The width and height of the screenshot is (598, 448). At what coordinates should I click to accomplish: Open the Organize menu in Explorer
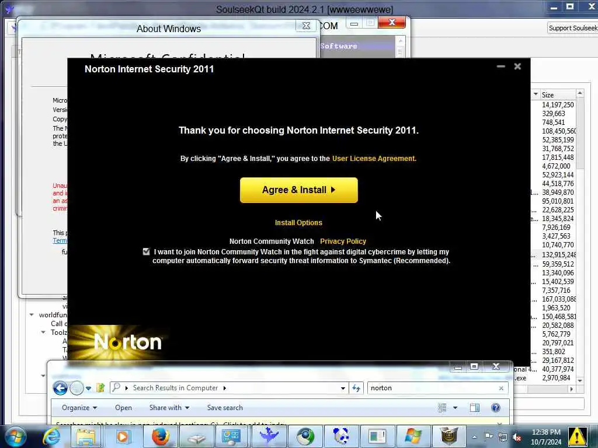pyautogui.click(x=79, y=408)
